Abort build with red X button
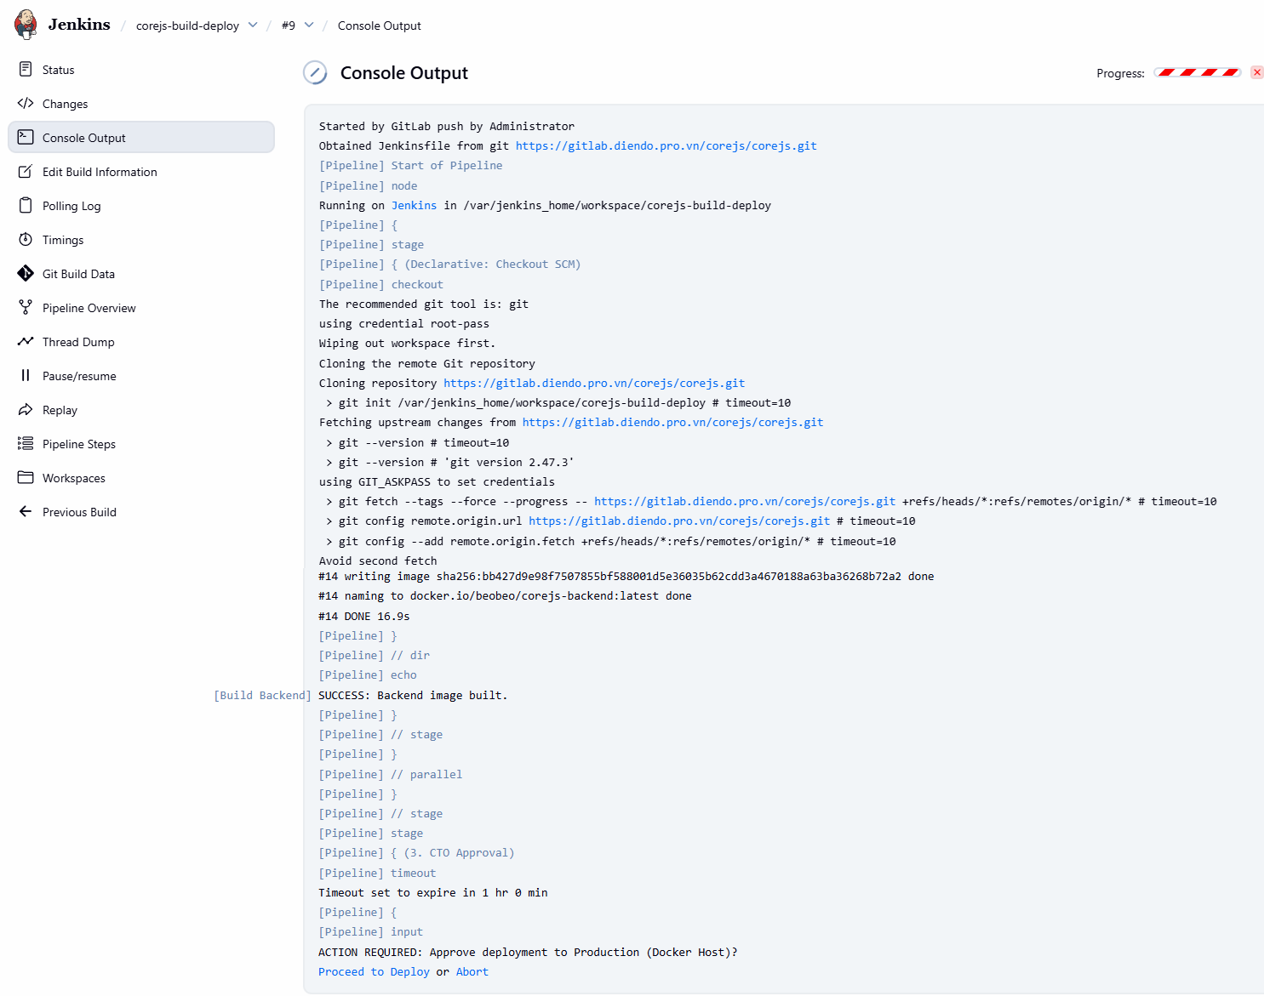Image resolution: width=1264 pixels, height=996 pixels. coord(1256,73)
